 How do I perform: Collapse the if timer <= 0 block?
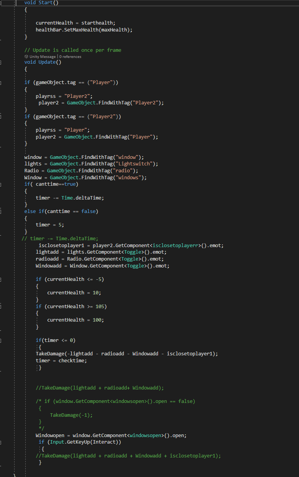(x=1, y=340)
